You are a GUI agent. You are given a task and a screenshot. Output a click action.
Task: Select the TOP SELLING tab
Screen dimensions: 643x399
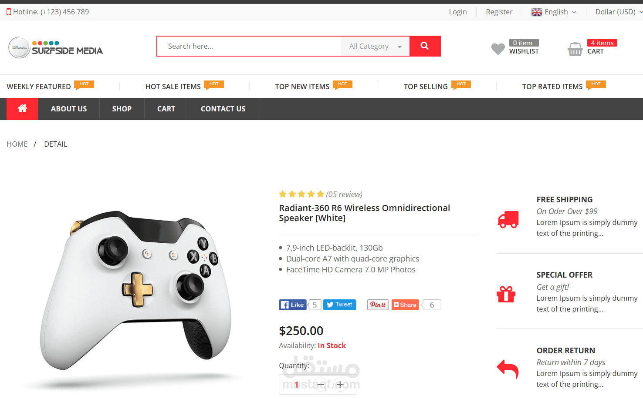(x=426, y=87)
